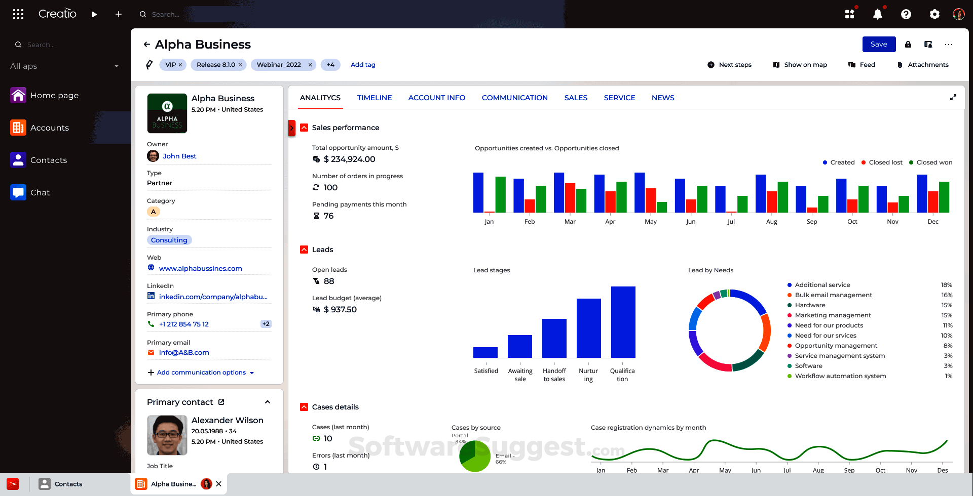Remove the VIP tag

pos(181,65)
